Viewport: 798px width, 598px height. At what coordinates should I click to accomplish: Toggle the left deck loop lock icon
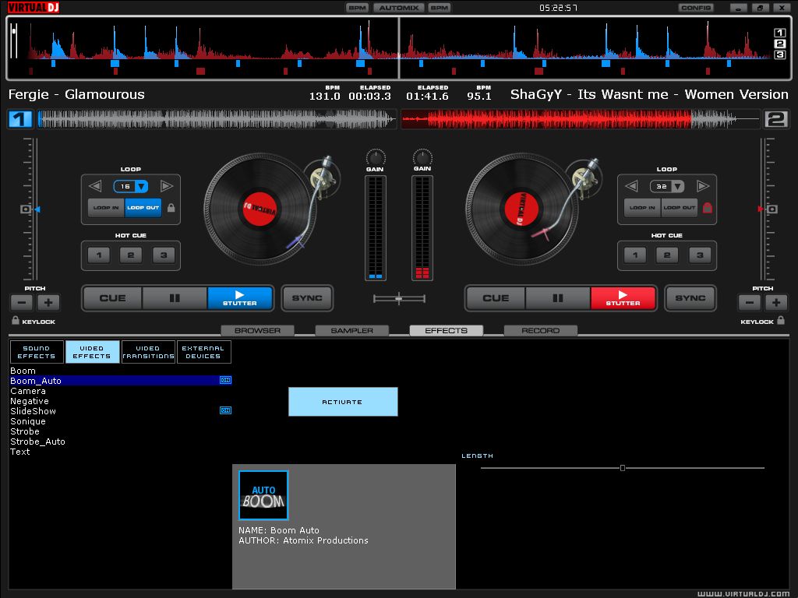coord(171,208)
